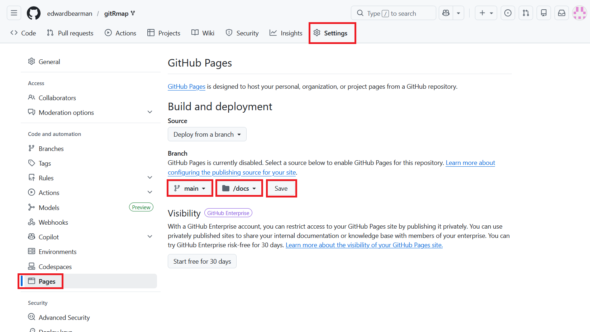The width and height of the screenshot is (590, 332).
Task: Open the main branch selector
Action: tap(190, 189)
